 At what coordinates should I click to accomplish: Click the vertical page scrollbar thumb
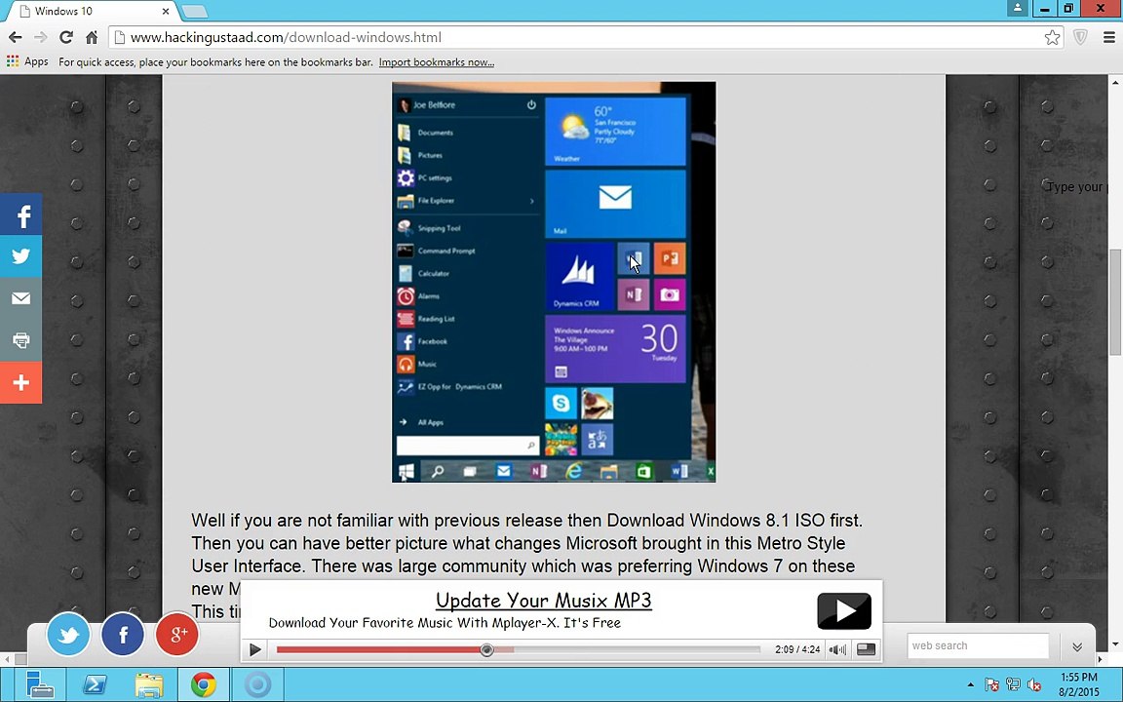(1116, 301)
